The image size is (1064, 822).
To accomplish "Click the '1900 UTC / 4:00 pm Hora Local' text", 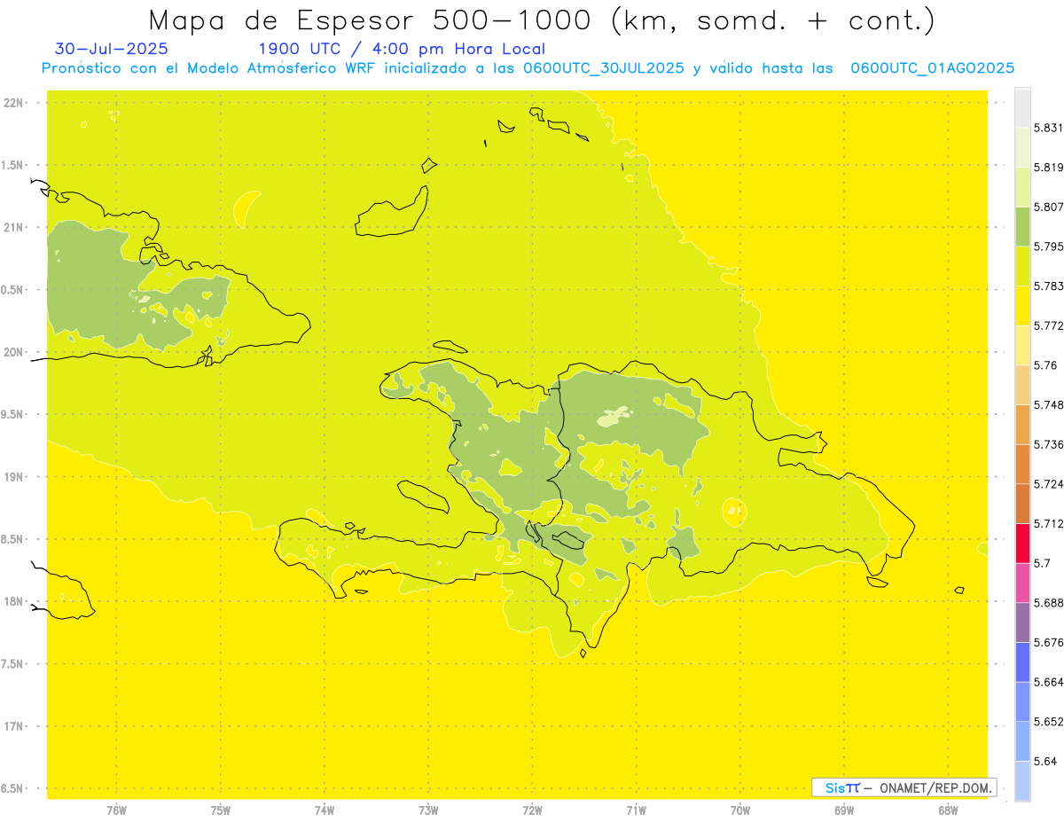I will pos(402,50).
